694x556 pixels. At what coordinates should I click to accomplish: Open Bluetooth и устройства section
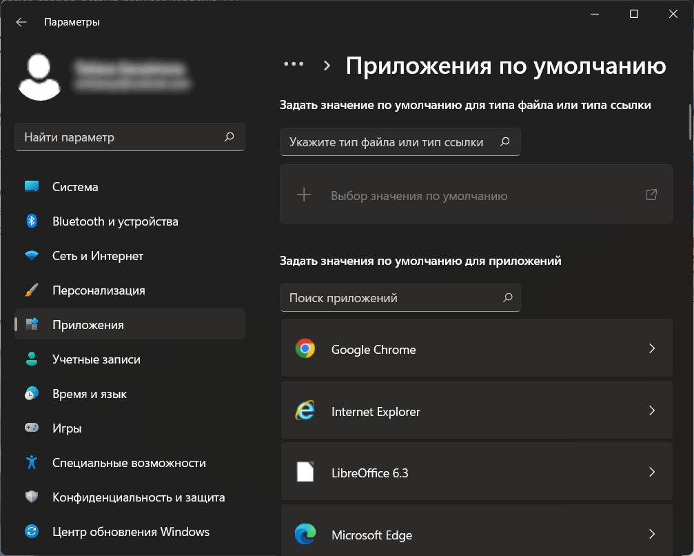130,221
